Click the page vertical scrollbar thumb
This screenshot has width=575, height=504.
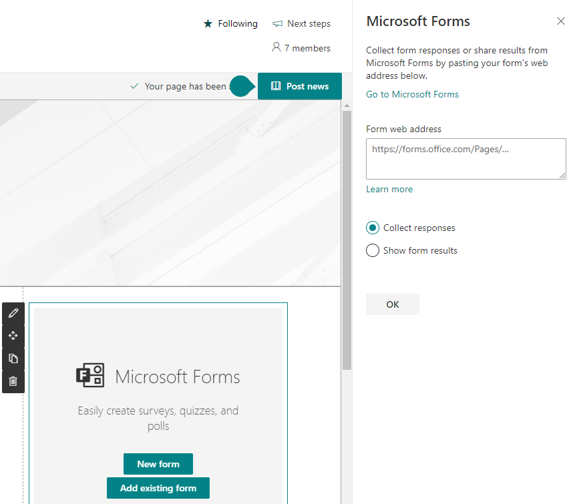point(347,240)
